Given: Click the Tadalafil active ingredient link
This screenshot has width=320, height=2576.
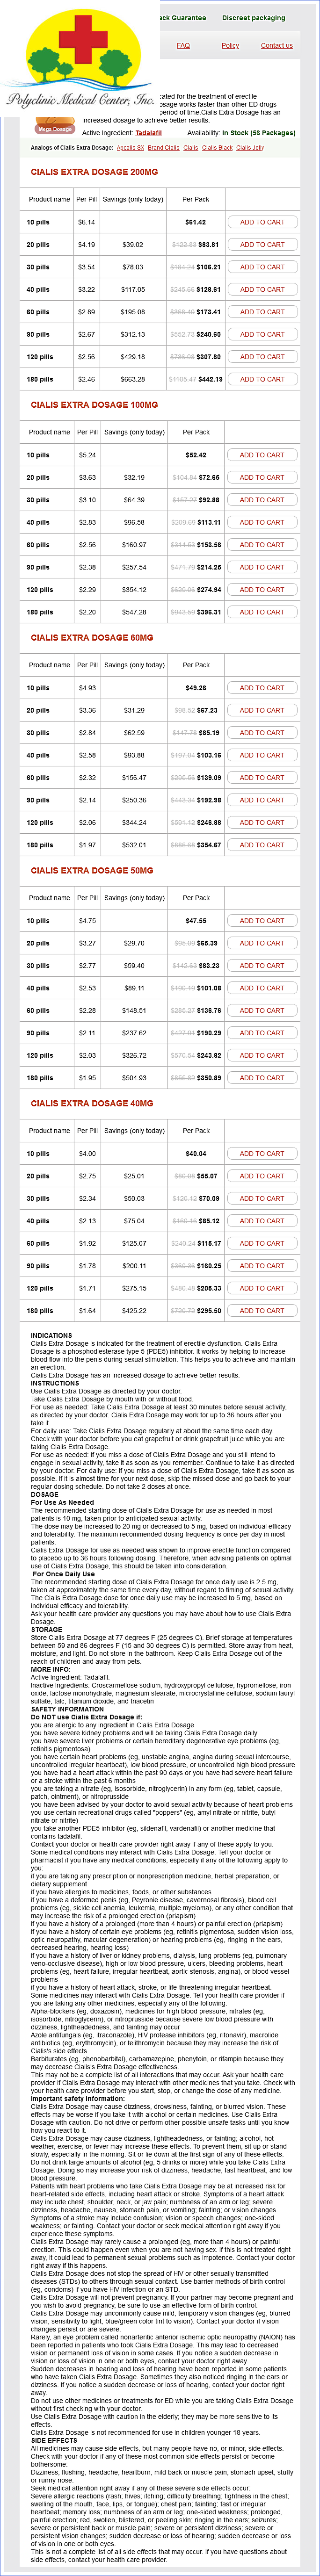Looking at the screenshot, I should 148,133.
